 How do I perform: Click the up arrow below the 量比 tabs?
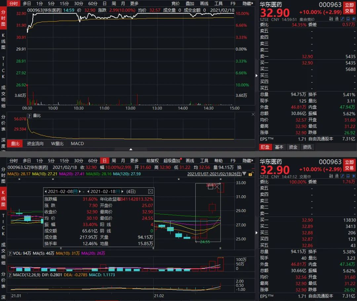point(131,149)
